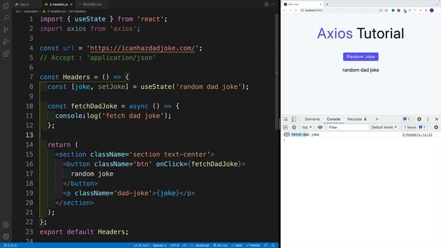Split the editor to the right
Image resolution: width=441 pixels, height=248 pixels.
(267, 4)
